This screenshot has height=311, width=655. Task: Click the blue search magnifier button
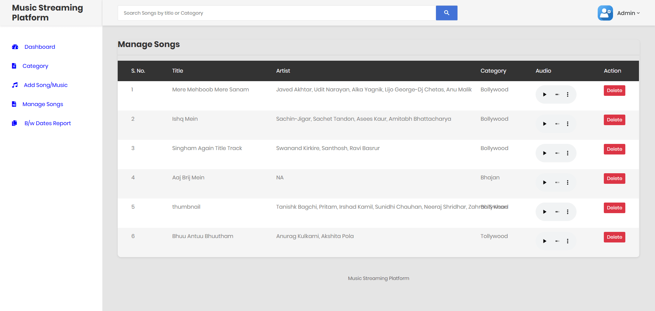(x=446, y=13)
